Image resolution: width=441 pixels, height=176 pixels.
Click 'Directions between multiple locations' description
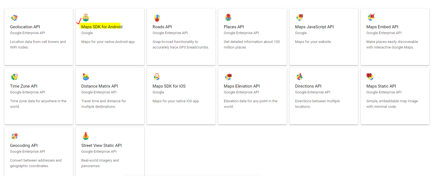point(317,104)
